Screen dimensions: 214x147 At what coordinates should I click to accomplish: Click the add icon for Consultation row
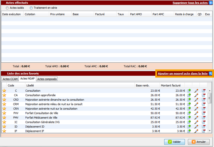[x=189, y=91]
